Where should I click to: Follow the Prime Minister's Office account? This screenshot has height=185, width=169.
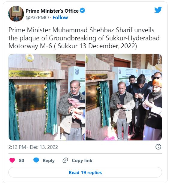click(60, 17)
